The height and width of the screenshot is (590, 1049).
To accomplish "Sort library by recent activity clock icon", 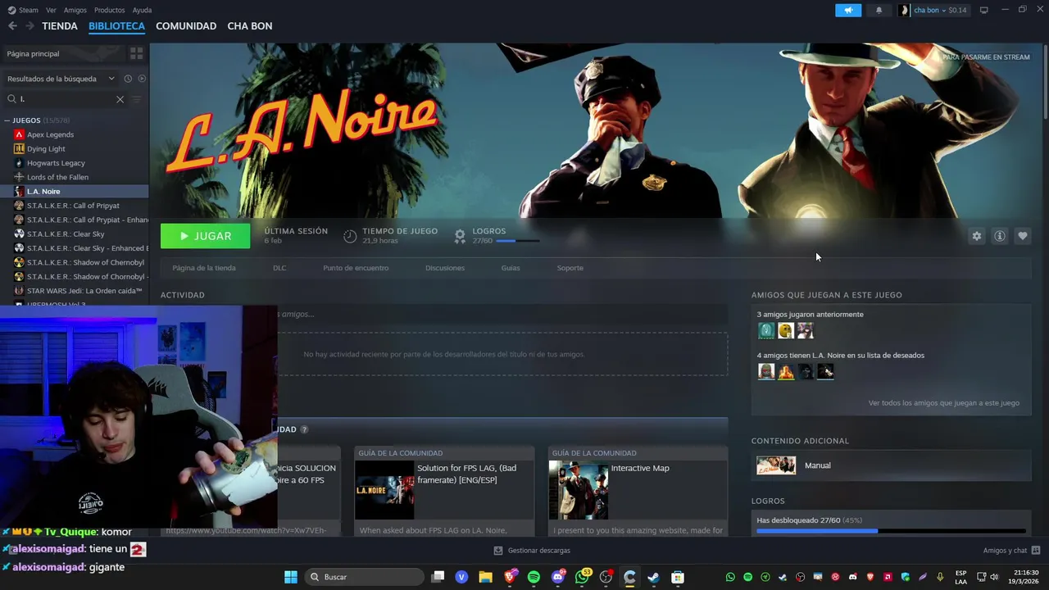I will tap(128, 79).
